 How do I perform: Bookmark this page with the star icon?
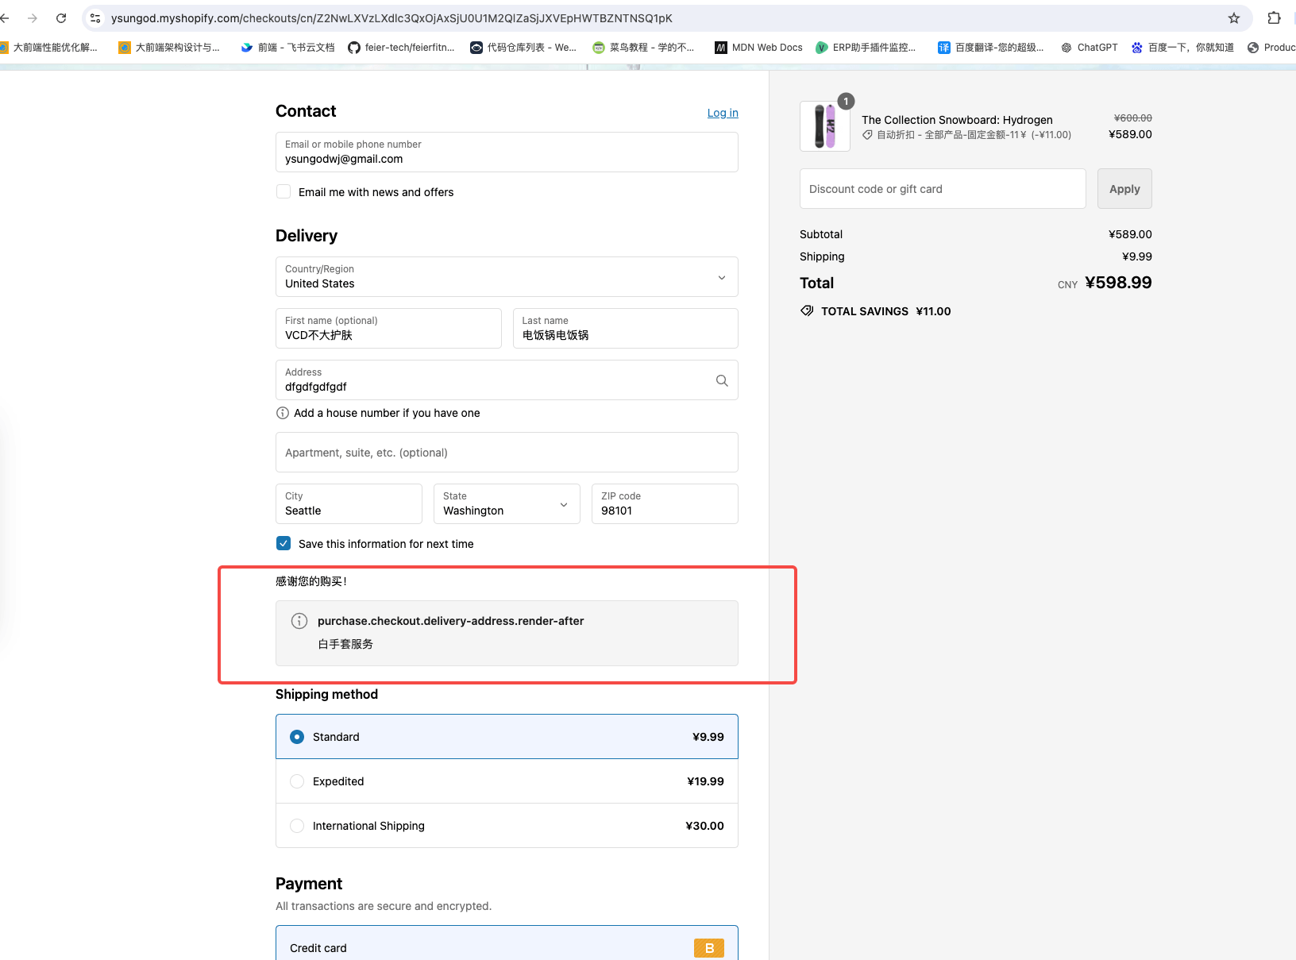point(1233,17)
